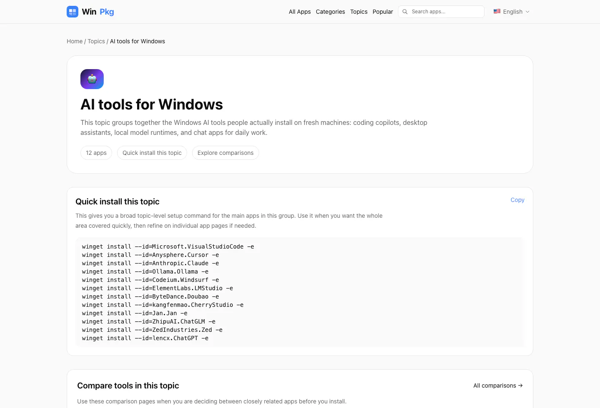The width and height of the screenshot is (600, 408).
Task: Click the Search apps input field
Action: click(x=441, y=12)
